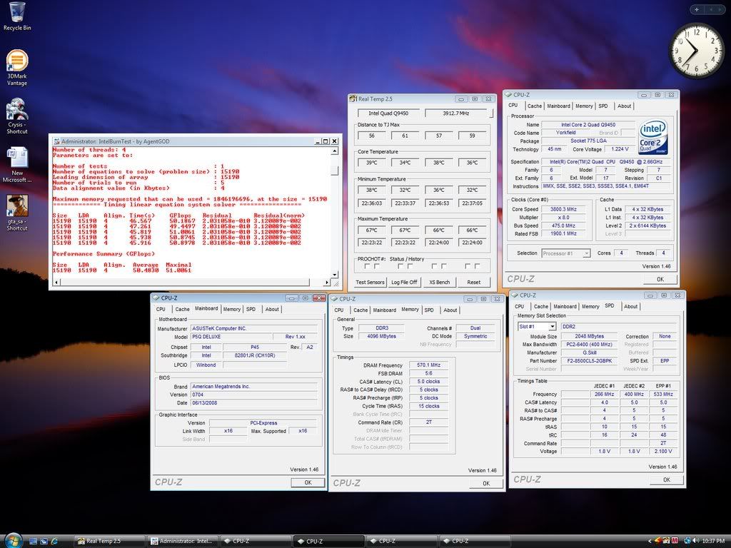Click the sidebar add gadgets plus button
This screenshot has width=731, height=548.
coord(697,9)
